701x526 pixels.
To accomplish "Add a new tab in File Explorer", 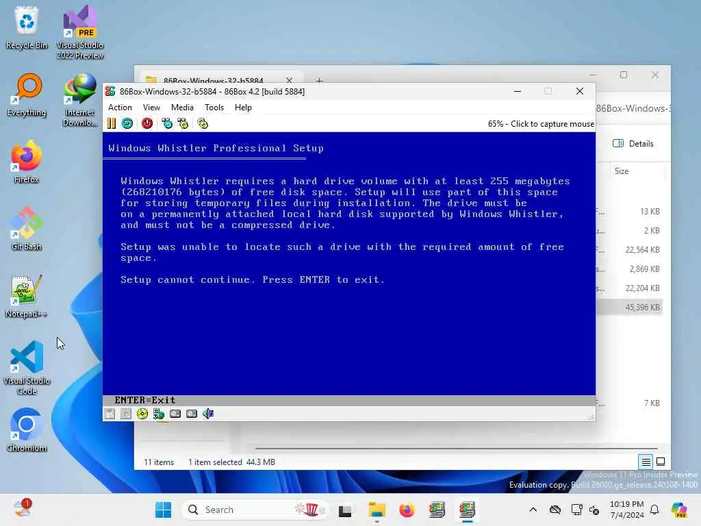I will [319, 80].
